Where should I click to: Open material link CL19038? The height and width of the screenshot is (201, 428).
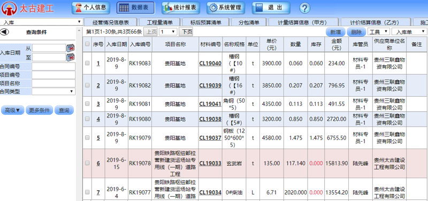pyautogui.click(x=210, y=119)
